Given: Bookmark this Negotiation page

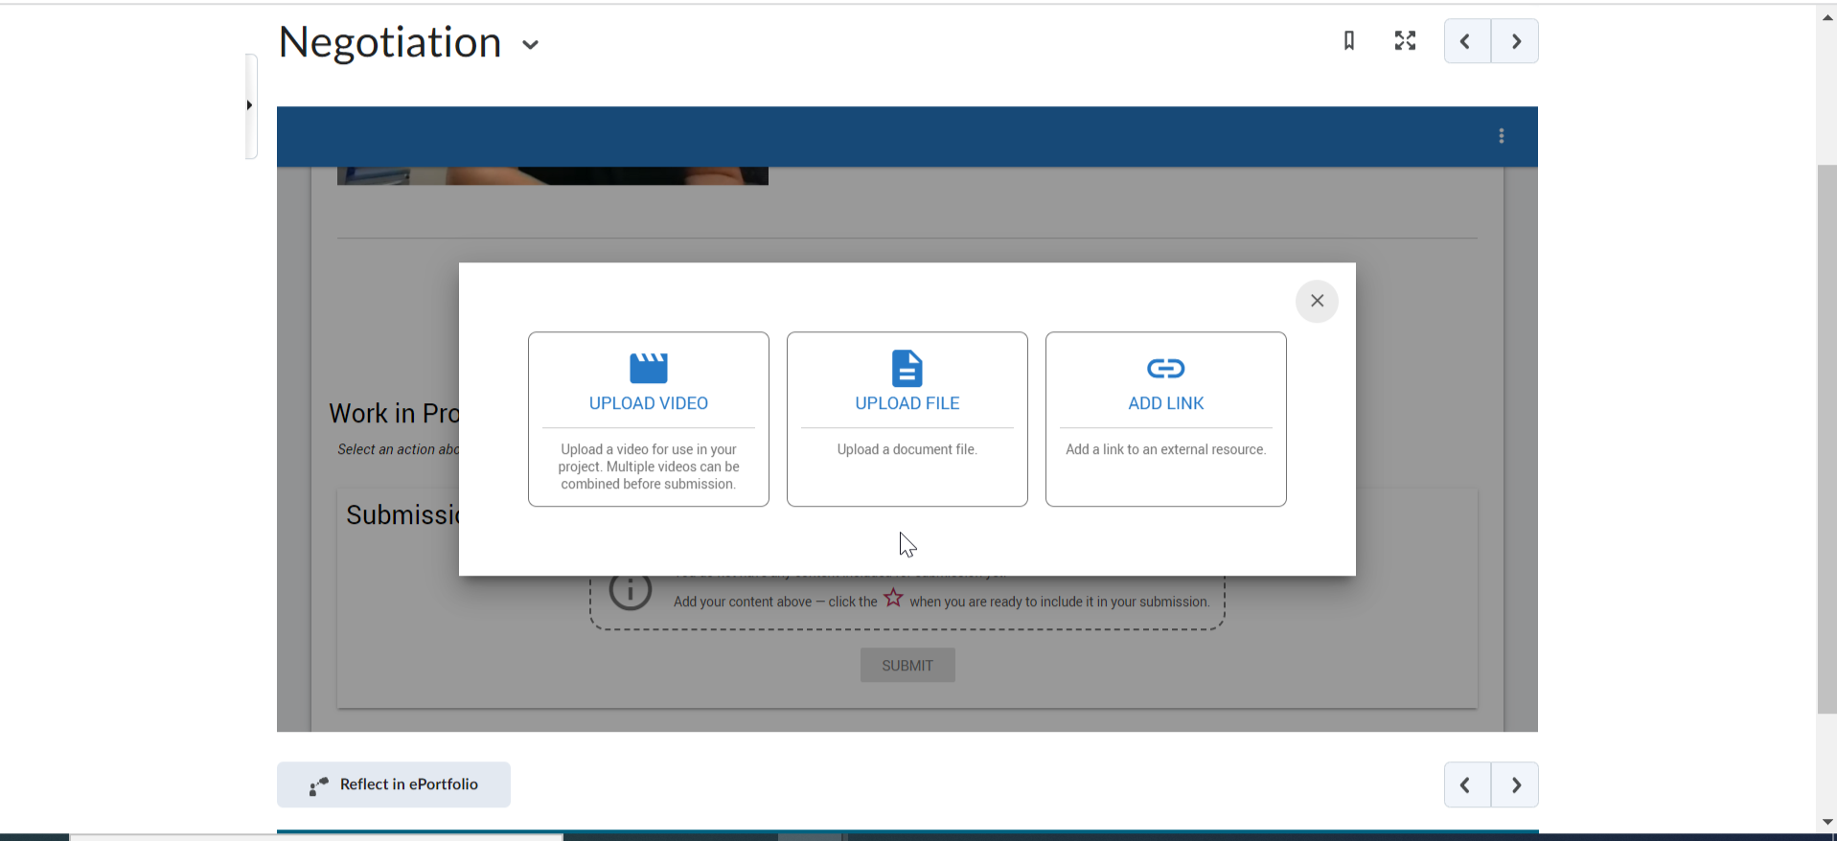Looking at the screenshot, I should pyautogui.click(x=1349, y=41).
